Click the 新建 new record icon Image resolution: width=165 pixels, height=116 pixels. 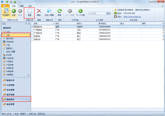point(29,11)
